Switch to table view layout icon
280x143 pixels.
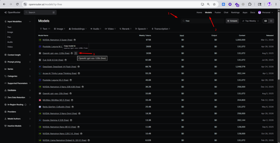point(266,21)
